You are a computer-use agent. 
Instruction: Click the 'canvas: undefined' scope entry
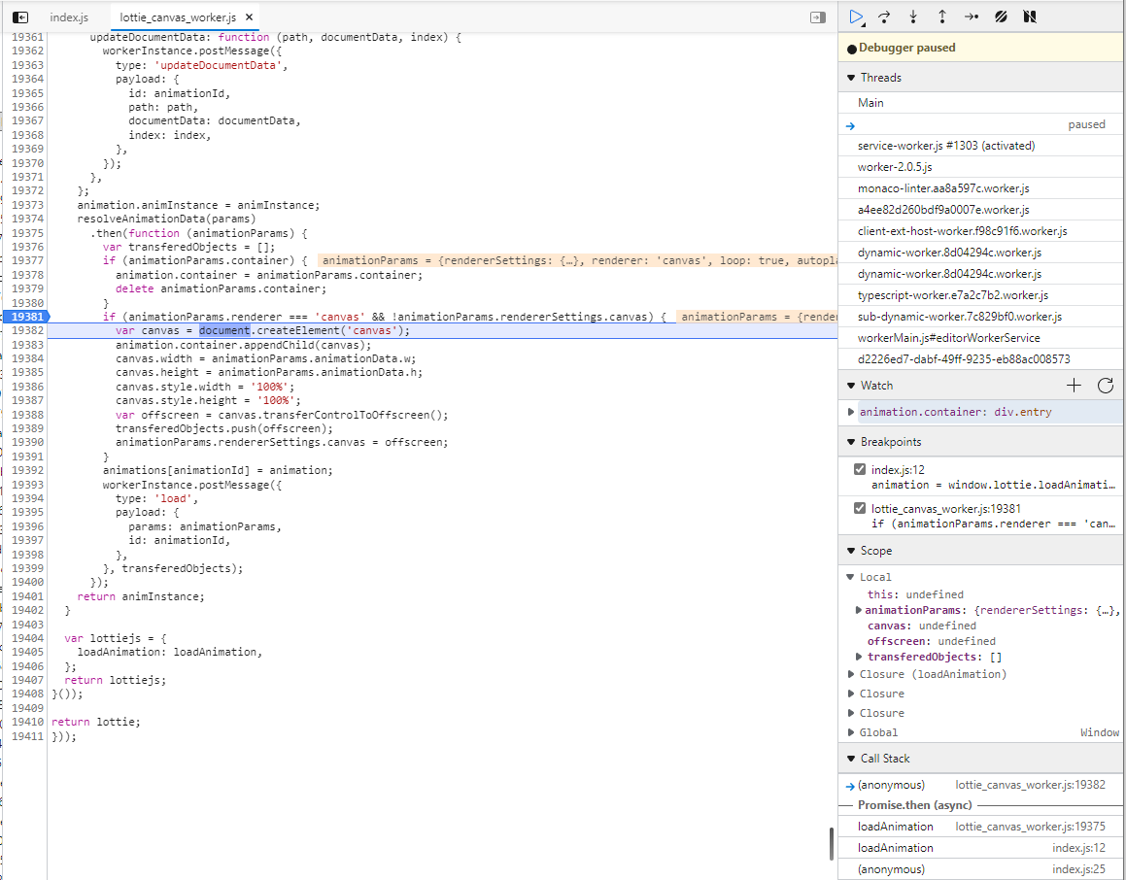coord(921,626)
